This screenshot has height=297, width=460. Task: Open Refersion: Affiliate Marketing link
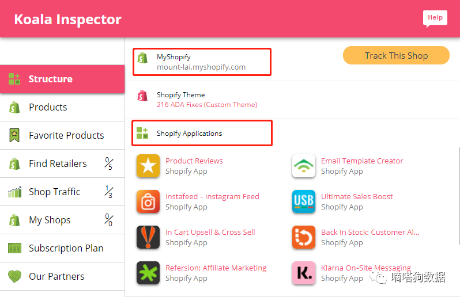[216, 268]
